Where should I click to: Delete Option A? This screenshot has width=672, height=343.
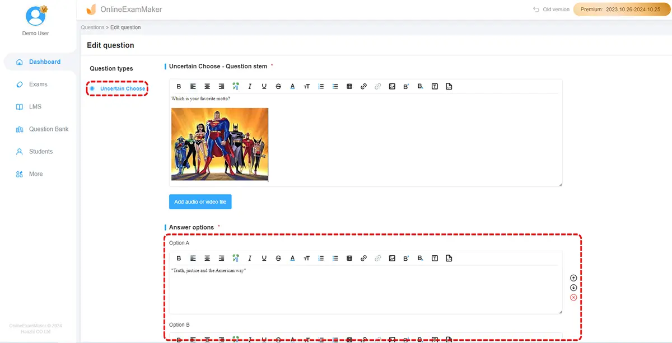[x=573, y=297]
